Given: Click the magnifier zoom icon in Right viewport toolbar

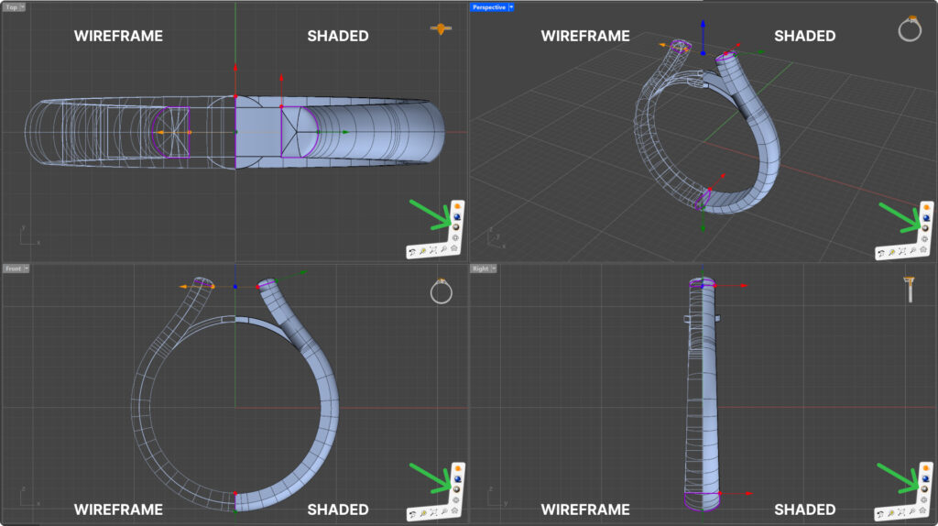Looking at the screenshot, I should pos(914,513).
